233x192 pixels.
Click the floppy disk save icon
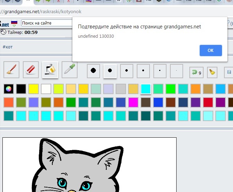[229, 72]
